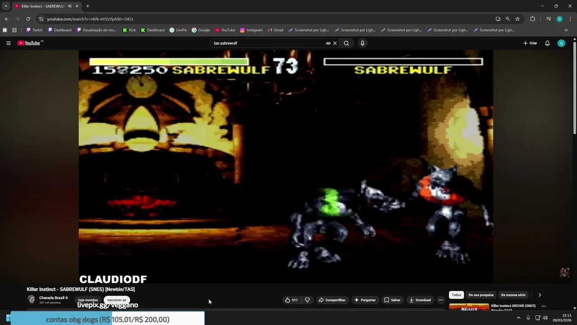This screenshot has width=577, height=325.
Task: Open options for Killer Instinct ORCHID video
Action: click(544, 306)
